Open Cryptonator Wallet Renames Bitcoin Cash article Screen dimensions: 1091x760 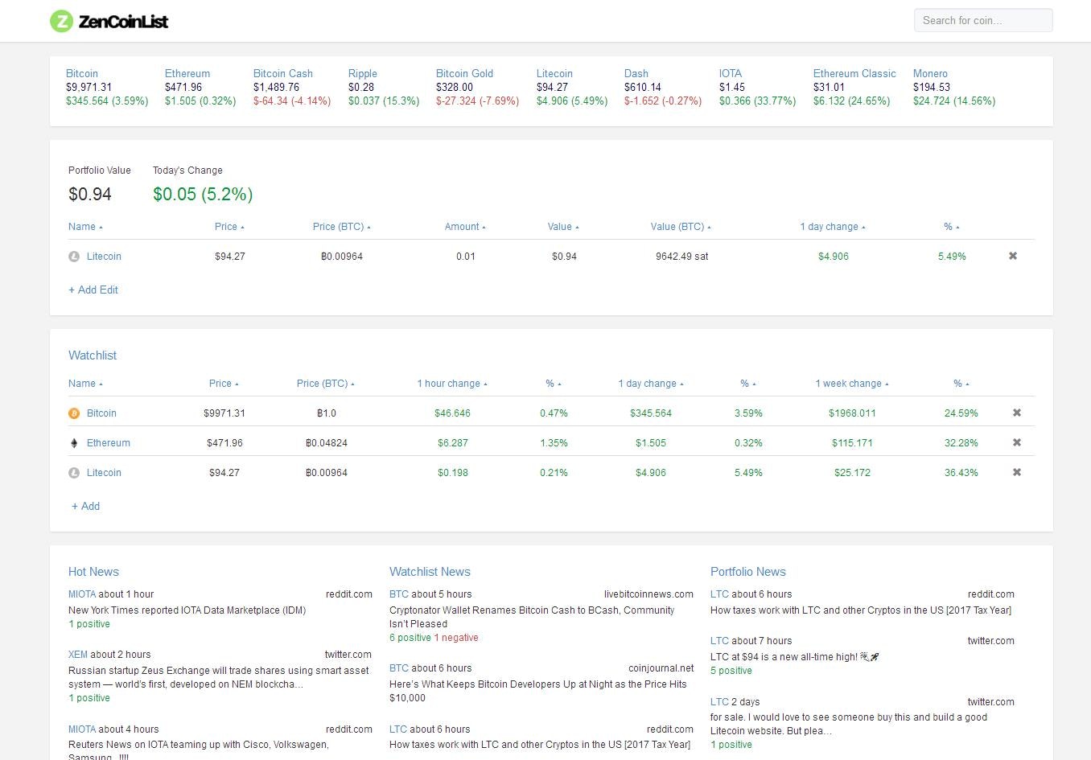[532, 617]
